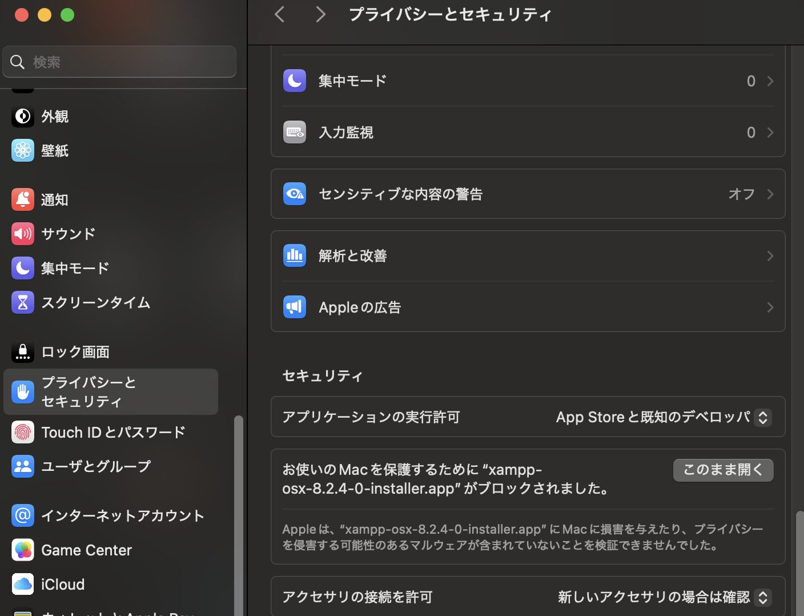This screenshot has height=616, width=804.
Task: Click the 壁紙 label in sidebar
Action: coord(55,151)
